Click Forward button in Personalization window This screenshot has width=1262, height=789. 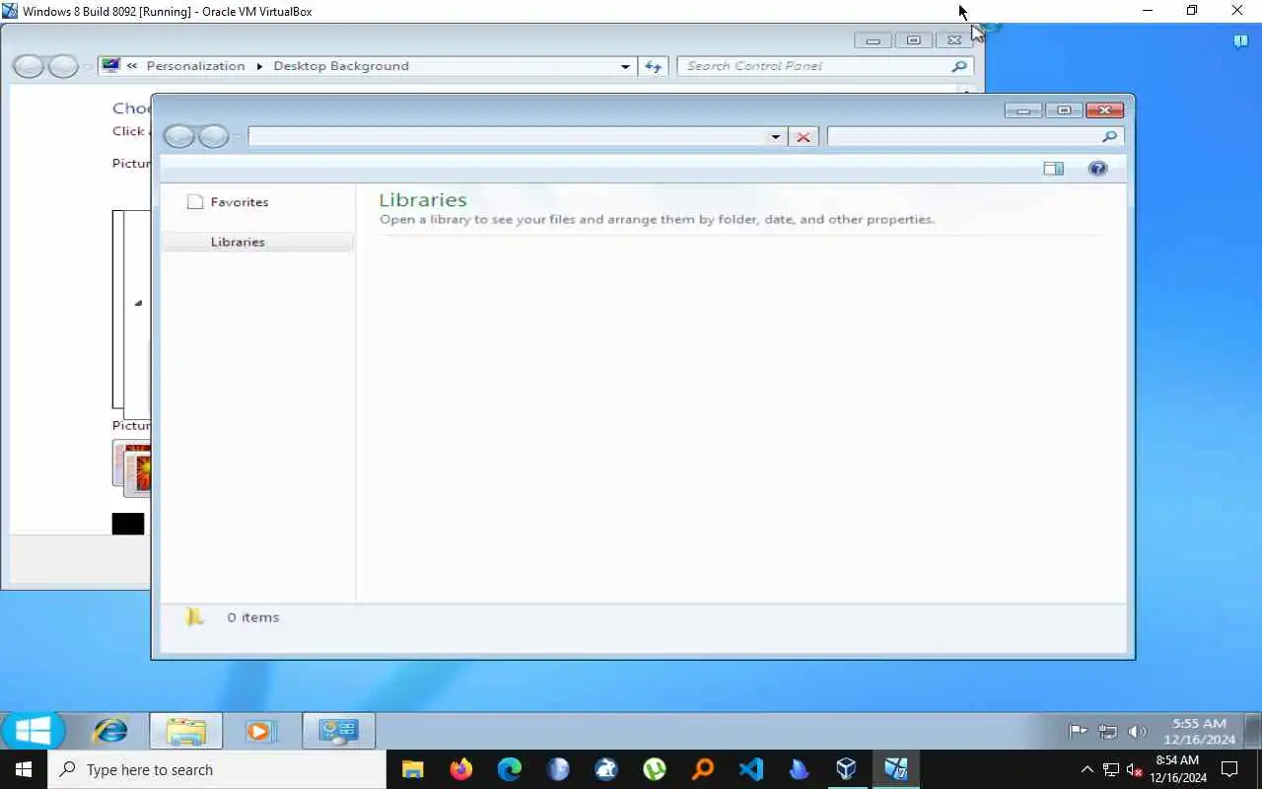(x=63, y=66)
